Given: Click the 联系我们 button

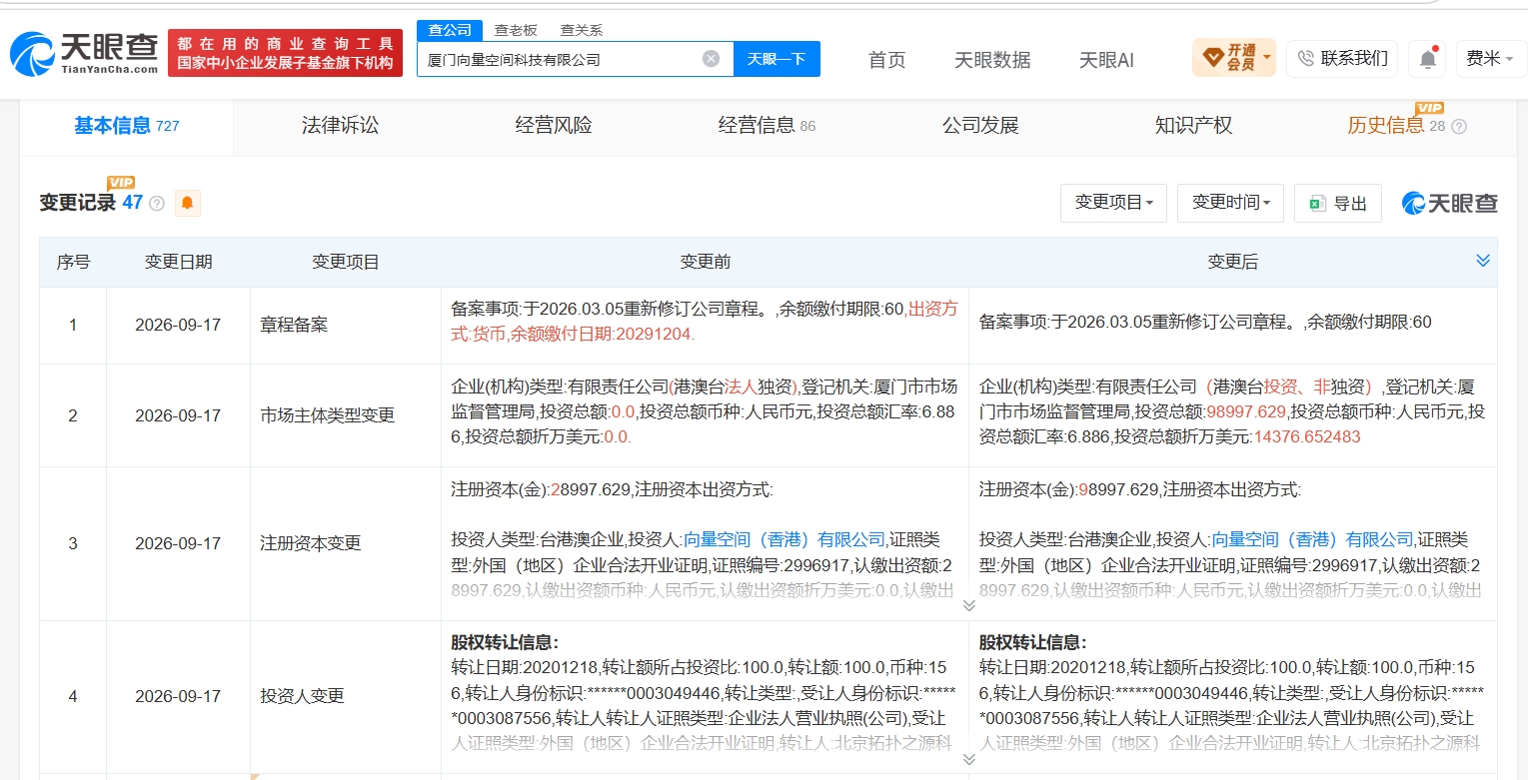Looking at the screenshot, I should click(1341, 59).
